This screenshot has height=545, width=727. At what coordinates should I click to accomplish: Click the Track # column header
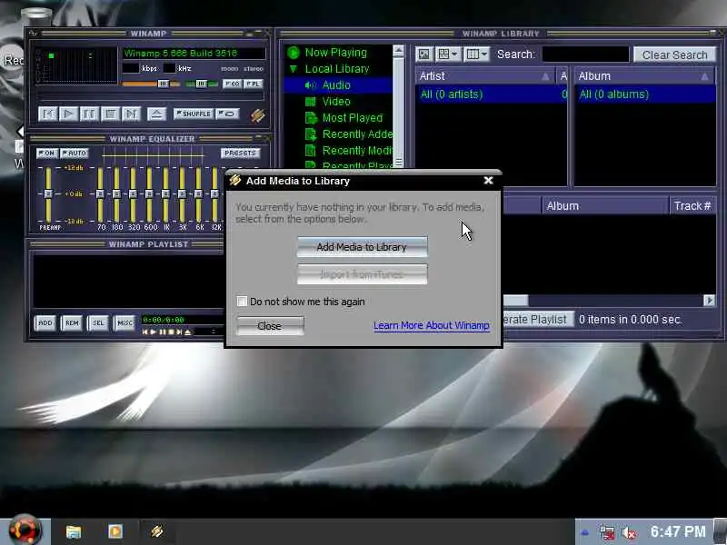[692, 206]
